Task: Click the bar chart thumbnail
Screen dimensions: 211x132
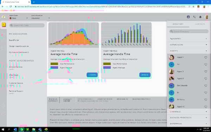Action: point(126,35)
